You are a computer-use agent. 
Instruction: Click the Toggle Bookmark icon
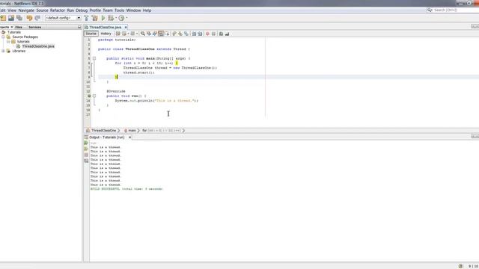(x=186, y=34)
